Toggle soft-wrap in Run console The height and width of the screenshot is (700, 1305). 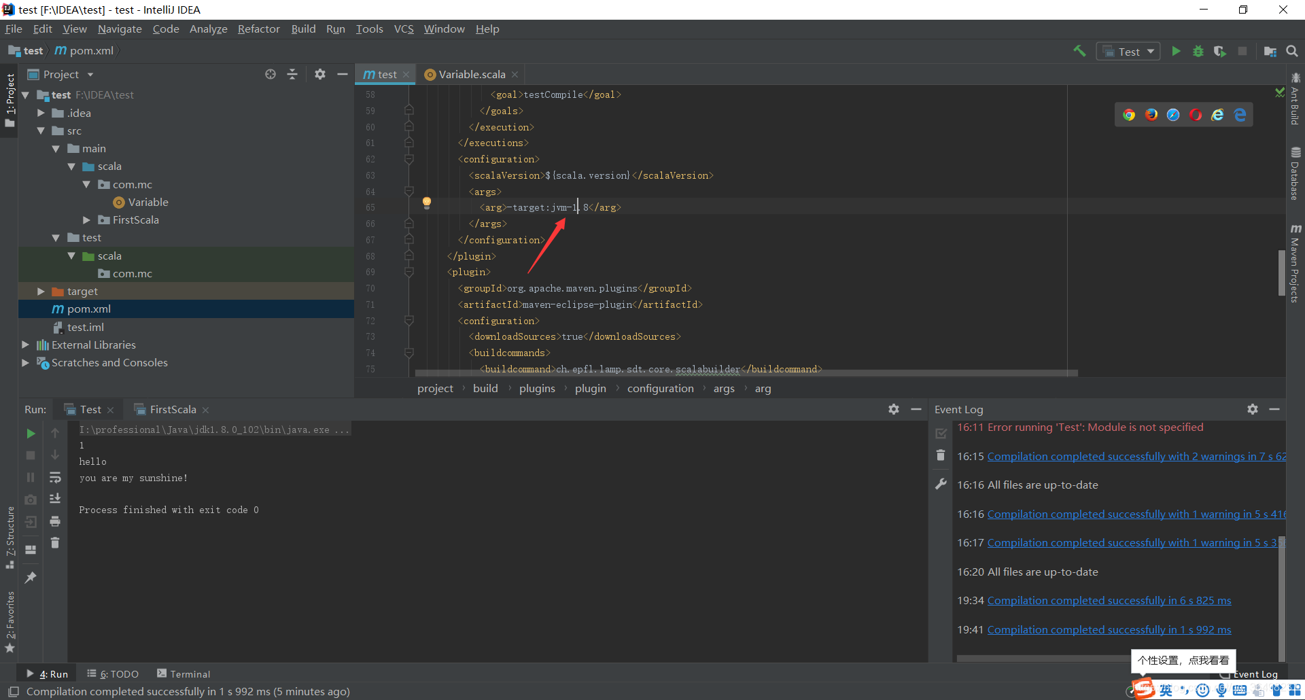point(55,478)
